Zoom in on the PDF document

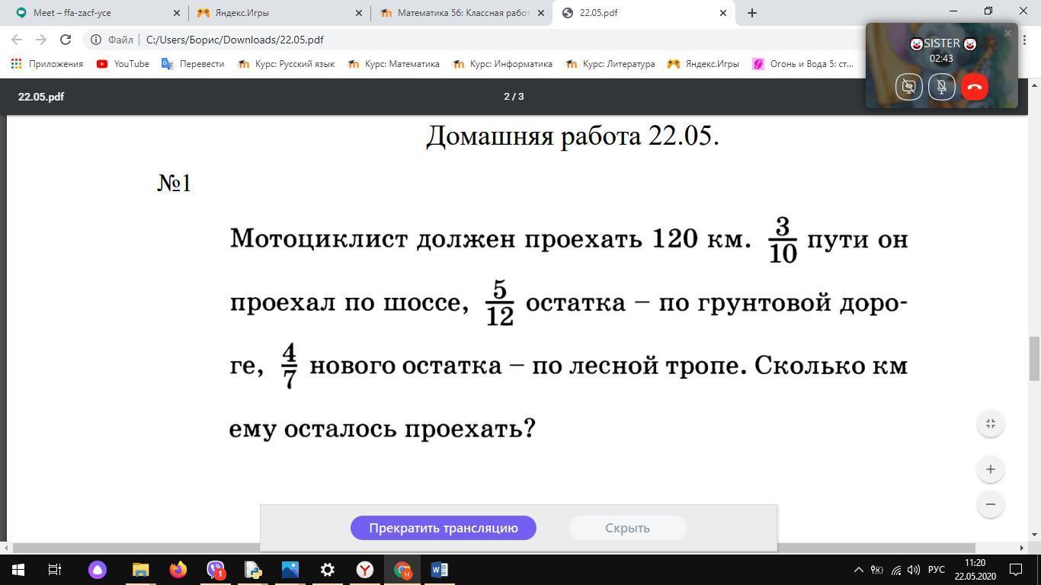coord(991,469)
